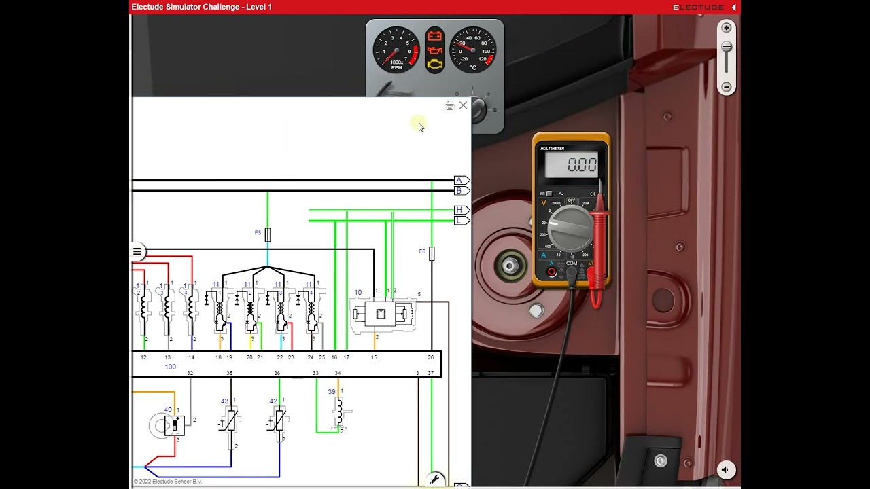Close the wiring diagram panel
The width and height of the screenshot is (870, 489).
[x=464, y=105]
